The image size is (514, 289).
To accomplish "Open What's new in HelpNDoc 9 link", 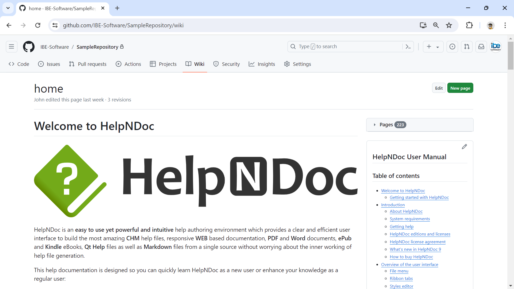I will 415,249.
